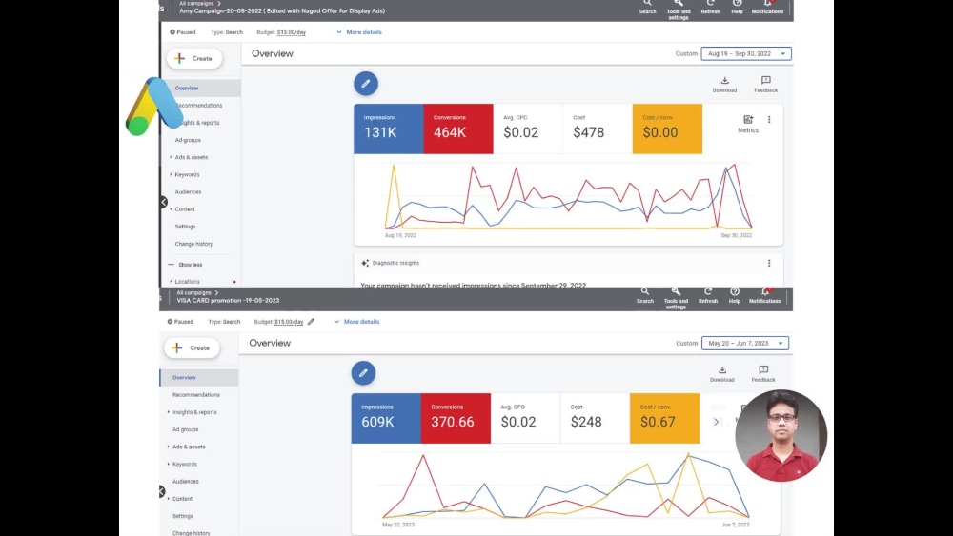Image resolution: width=953 pixels, height=536 pixels.
Task: Open Recommendations in the lower sidebar
Action: tap(195, 394)
